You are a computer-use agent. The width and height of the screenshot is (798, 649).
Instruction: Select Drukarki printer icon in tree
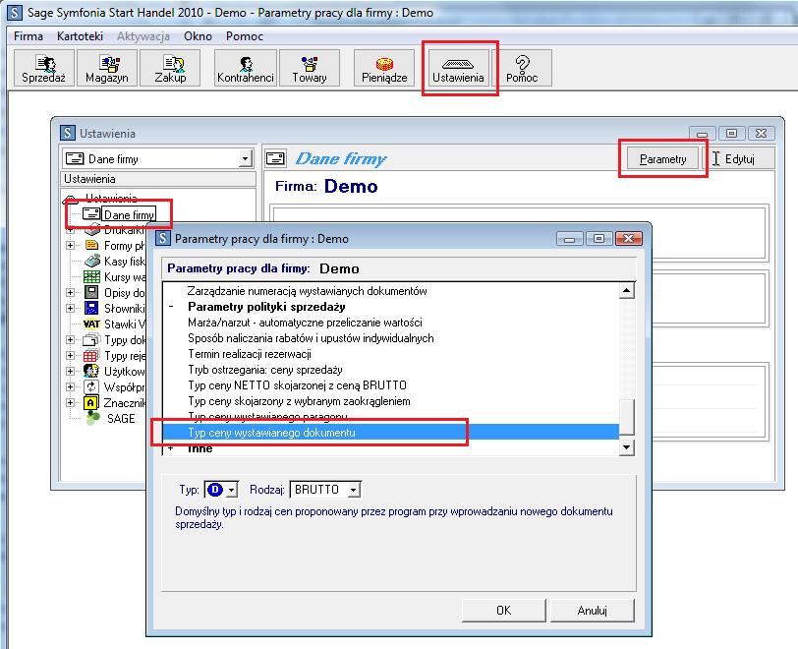pos(92,230)
